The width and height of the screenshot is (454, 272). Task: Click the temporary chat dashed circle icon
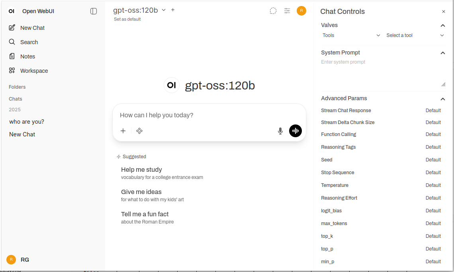273,11
